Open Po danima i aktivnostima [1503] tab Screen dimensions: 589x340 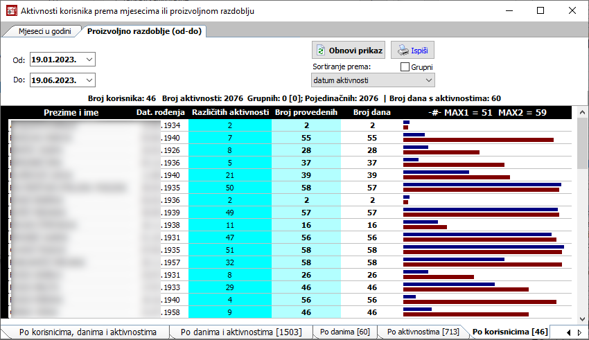point(241,332)
